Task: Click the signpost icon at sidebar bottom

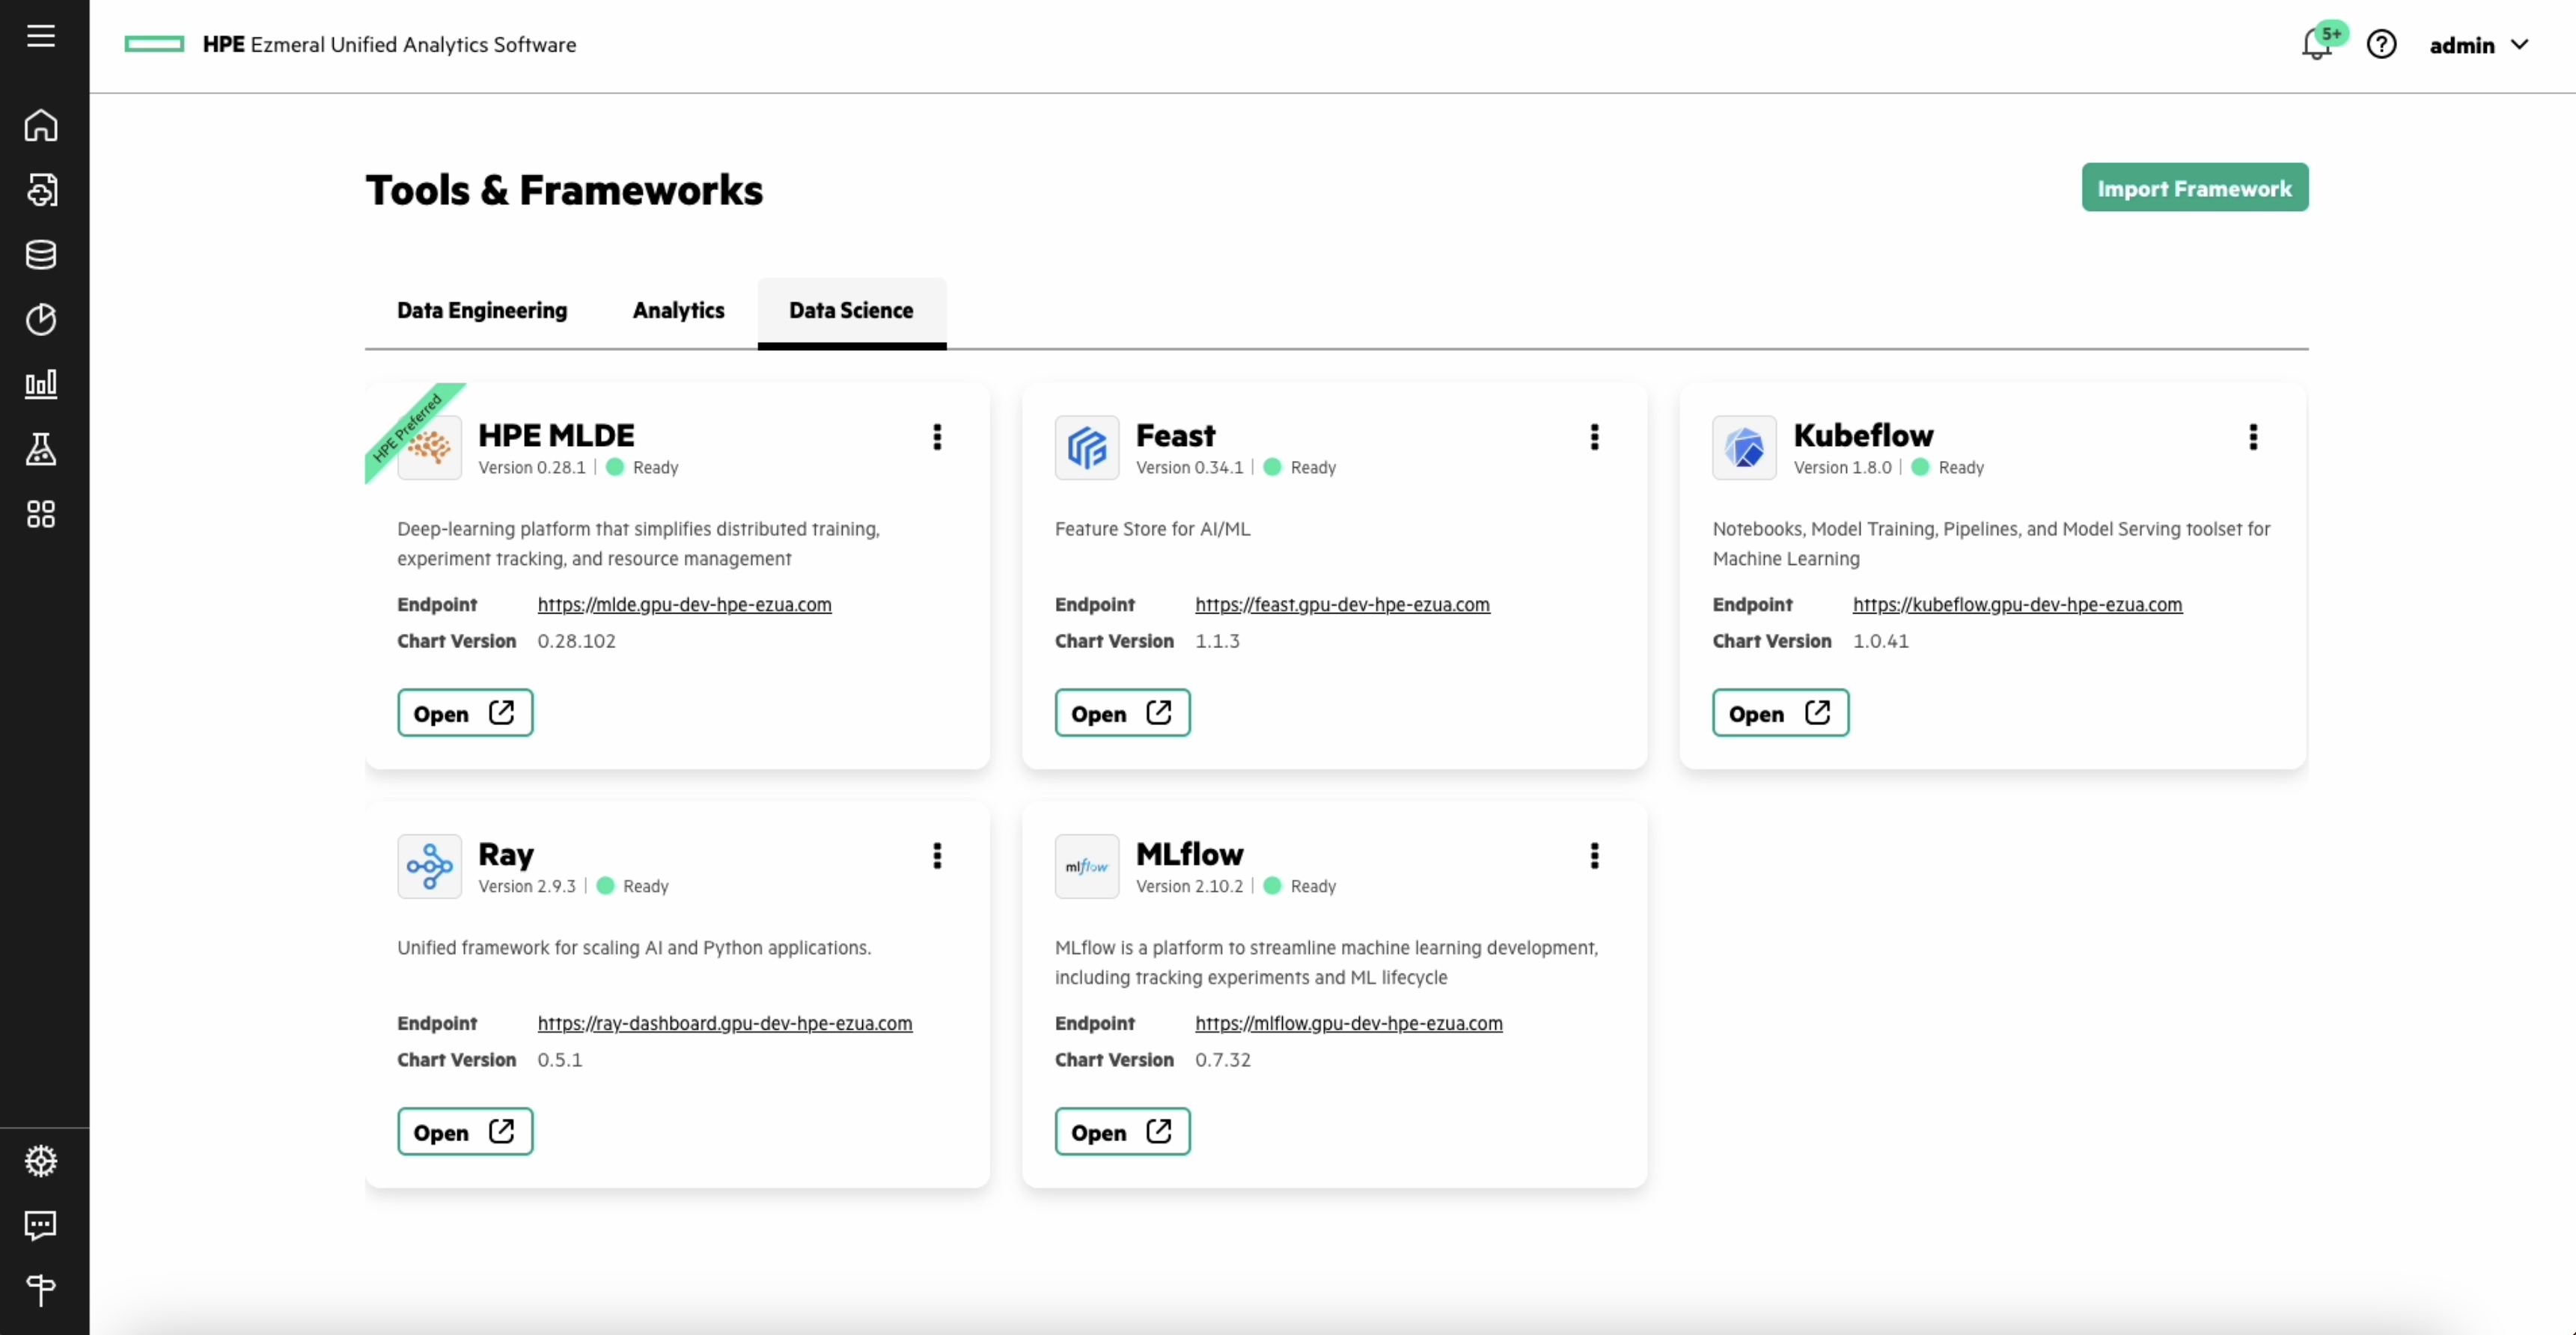Action: 41,1290
